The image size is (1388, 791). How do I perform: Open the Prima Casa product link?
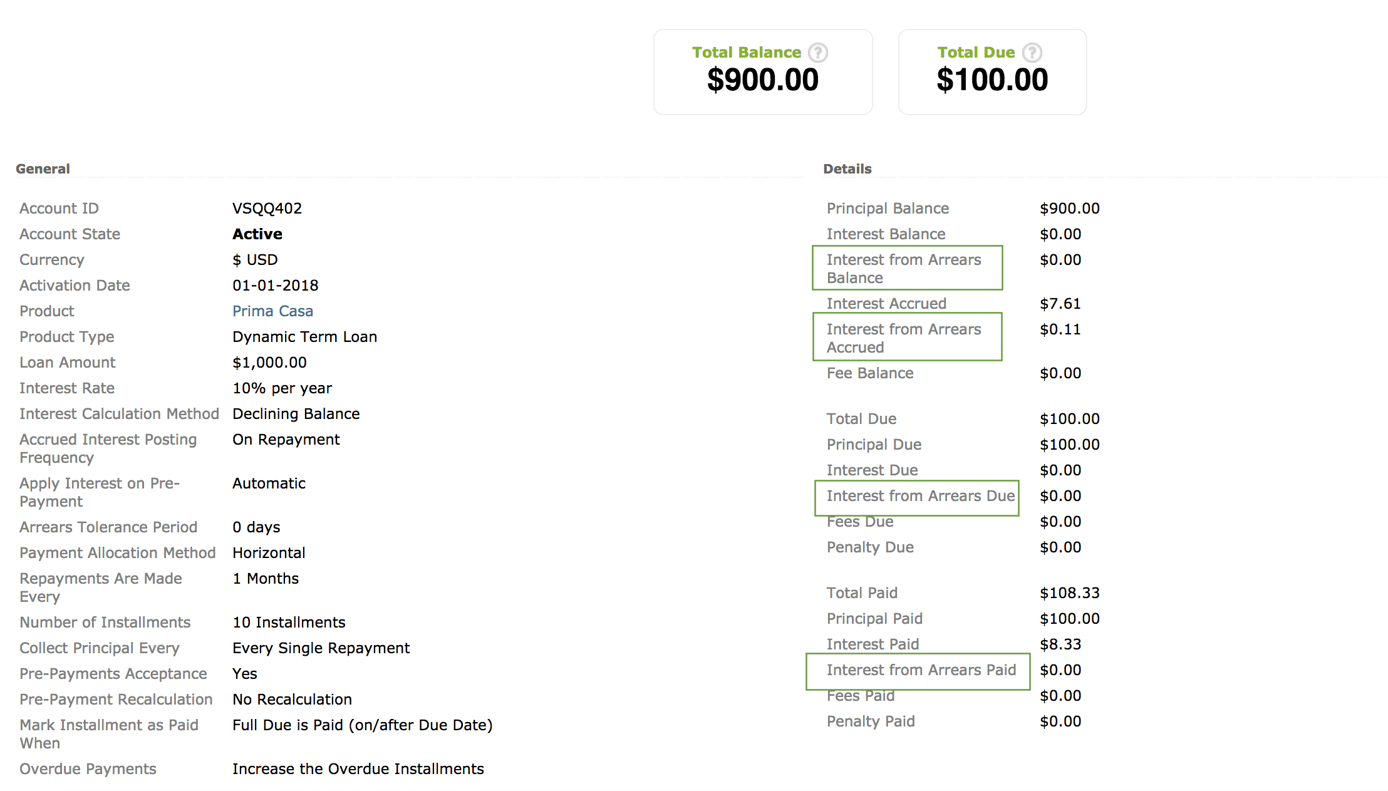point(272,311)
